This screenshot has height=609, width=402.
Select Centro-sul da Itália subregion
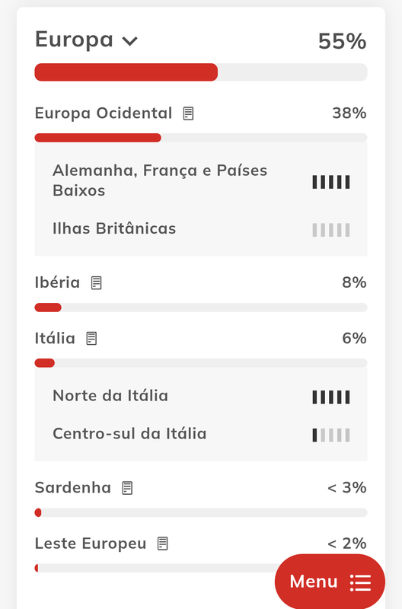coord(129,434)
